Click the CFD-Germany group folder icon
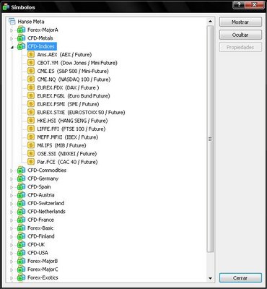Image resolution: width=267 pixels, height=289 pixels. 21,178
